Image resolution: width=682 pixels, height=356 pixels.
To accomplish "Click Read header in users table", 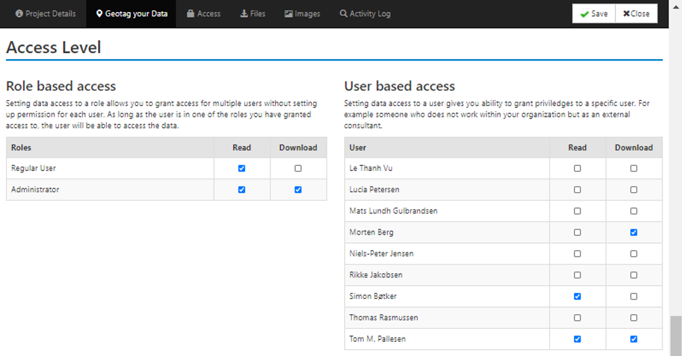I will point(577,148).
